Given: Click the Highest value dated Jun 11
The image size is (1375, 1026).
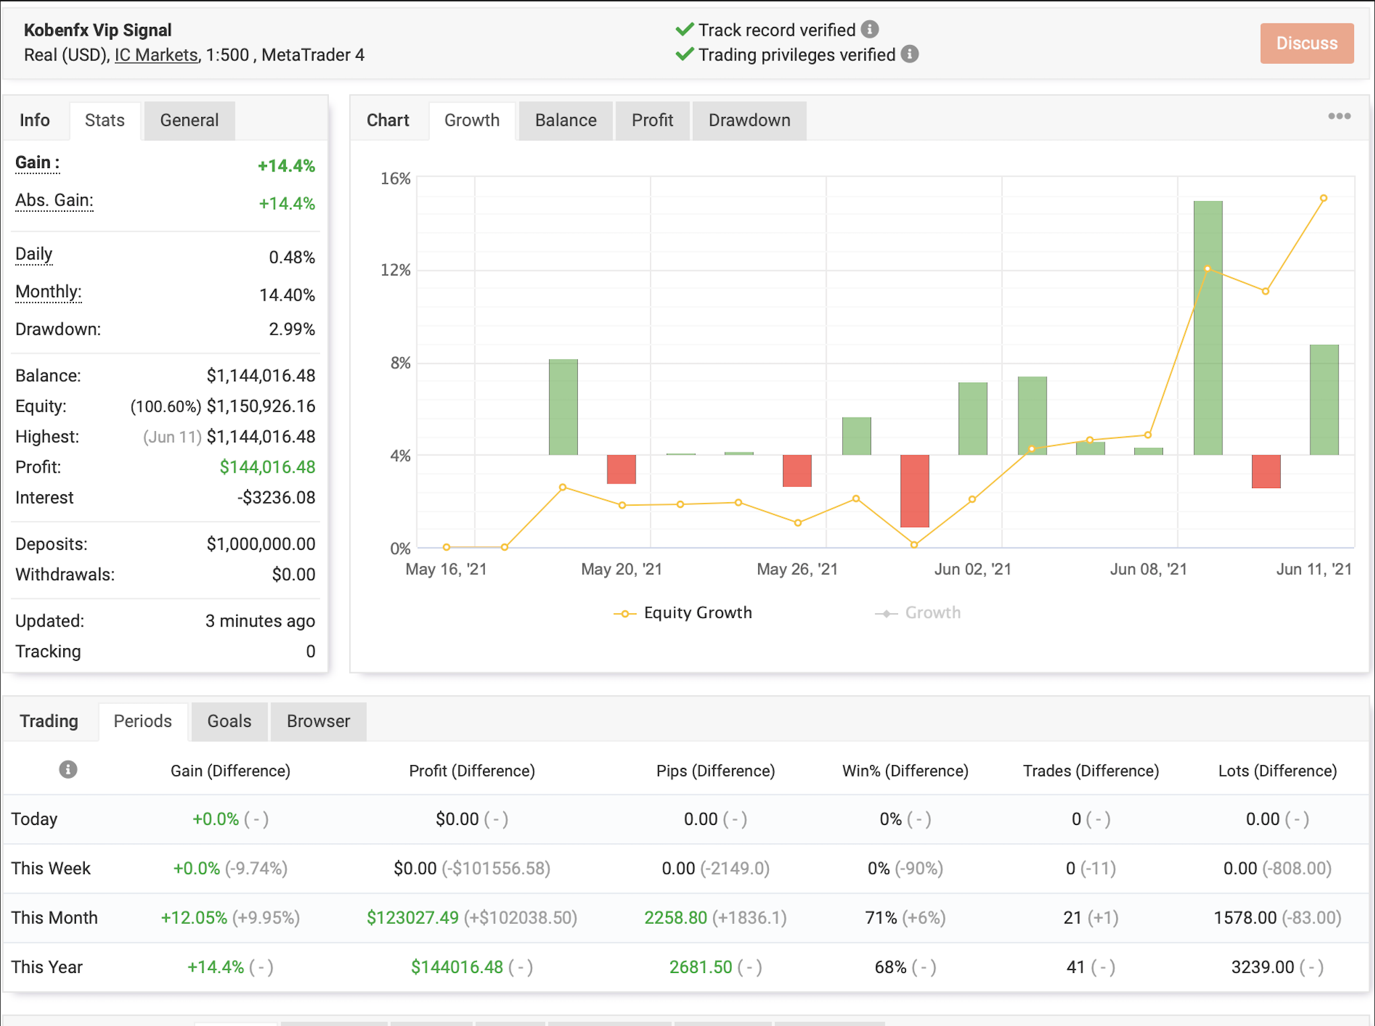Looking at the screenshot, I should (x=261, y=437).
